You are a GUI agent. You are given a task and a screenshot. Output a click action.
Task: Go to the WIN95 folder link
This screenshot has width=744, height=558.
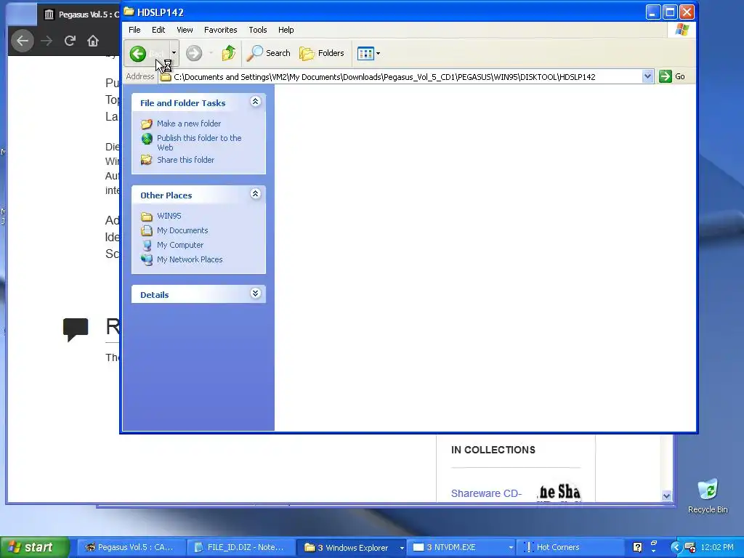point(169,216)
